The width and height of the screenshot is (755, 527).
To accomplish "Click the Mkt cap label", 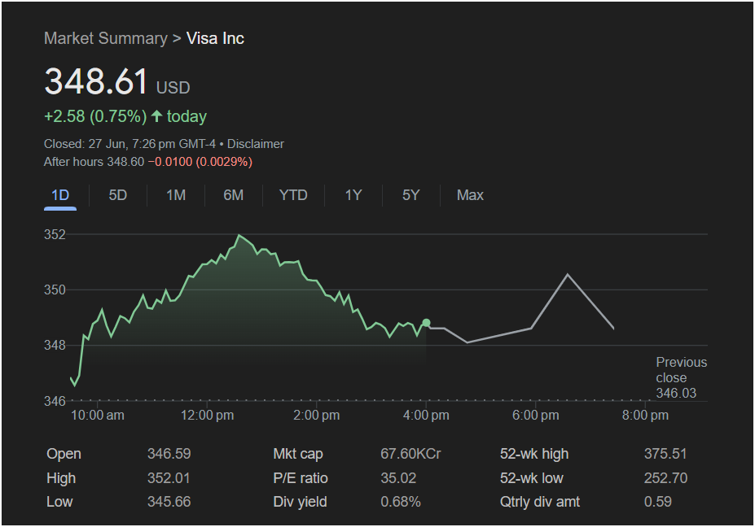I will [298, 454].
